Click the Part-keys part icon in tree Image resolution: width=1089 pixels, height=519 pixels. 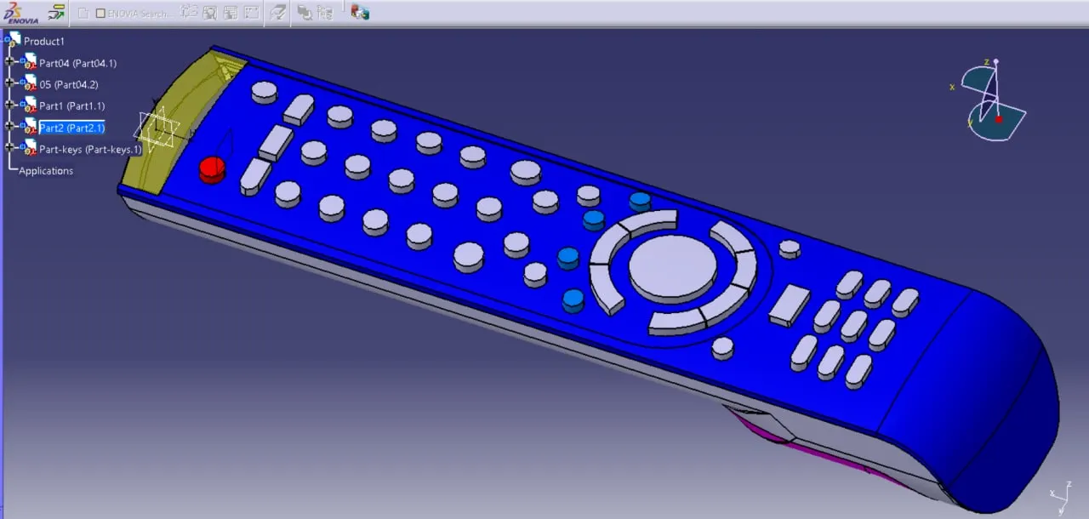click(29, 148)
